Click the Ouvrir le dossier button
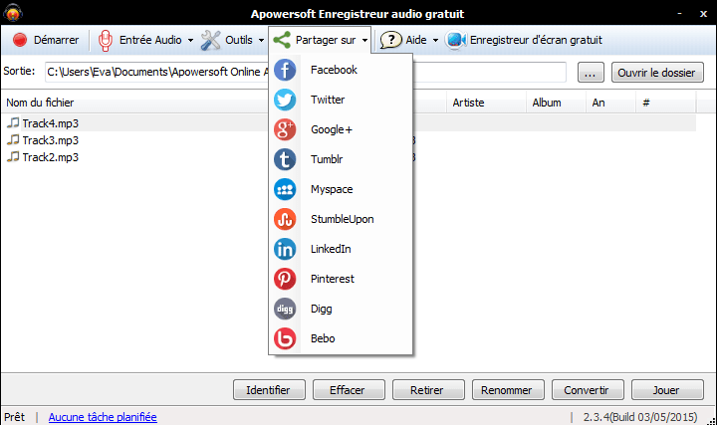 click(657, 73)
